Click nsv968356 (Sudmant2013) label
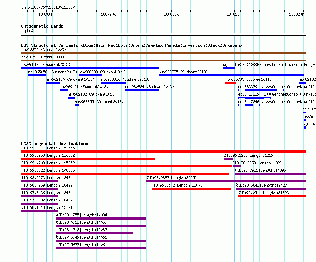The image size is (316, 262). pos(125,79)
